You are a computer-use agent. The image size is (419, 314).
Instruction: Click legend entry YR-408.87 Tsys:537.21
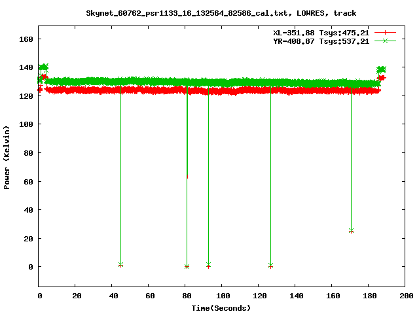[x=321, y=41]
